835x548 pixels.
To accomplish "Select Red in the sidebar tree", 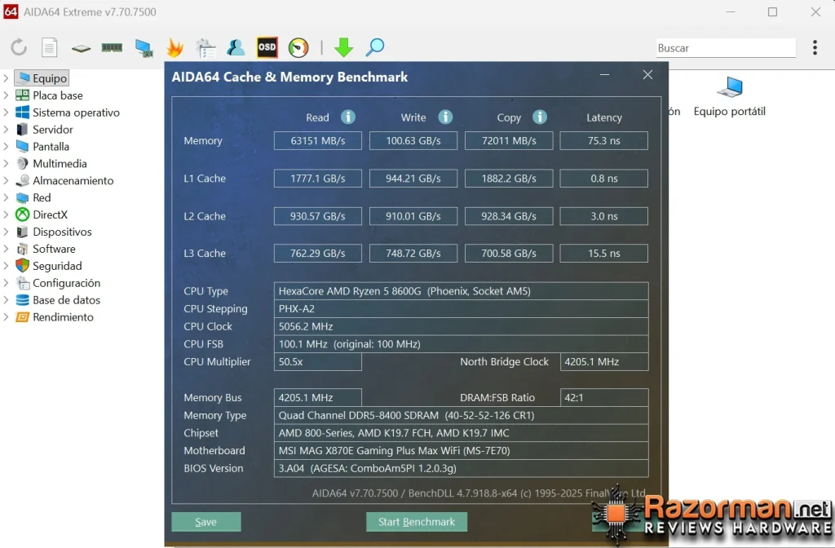I will (42, 197).
